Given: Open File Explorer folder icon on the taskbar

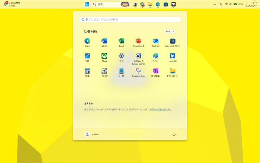Looking at the screenshot, I should point(150,5).
